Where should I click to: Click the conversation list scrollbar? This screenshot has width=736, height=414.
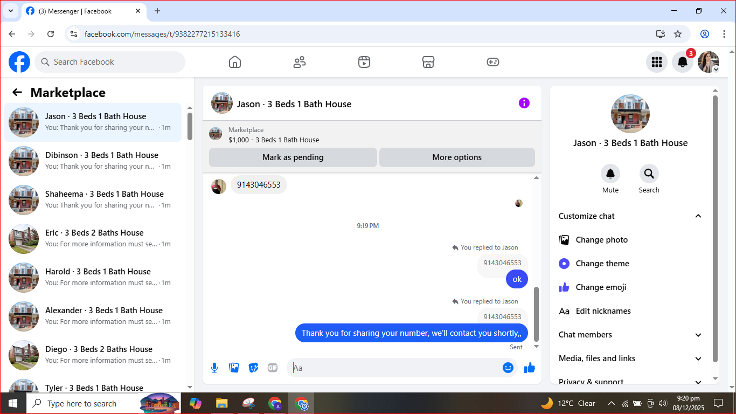tap(190, 126)
